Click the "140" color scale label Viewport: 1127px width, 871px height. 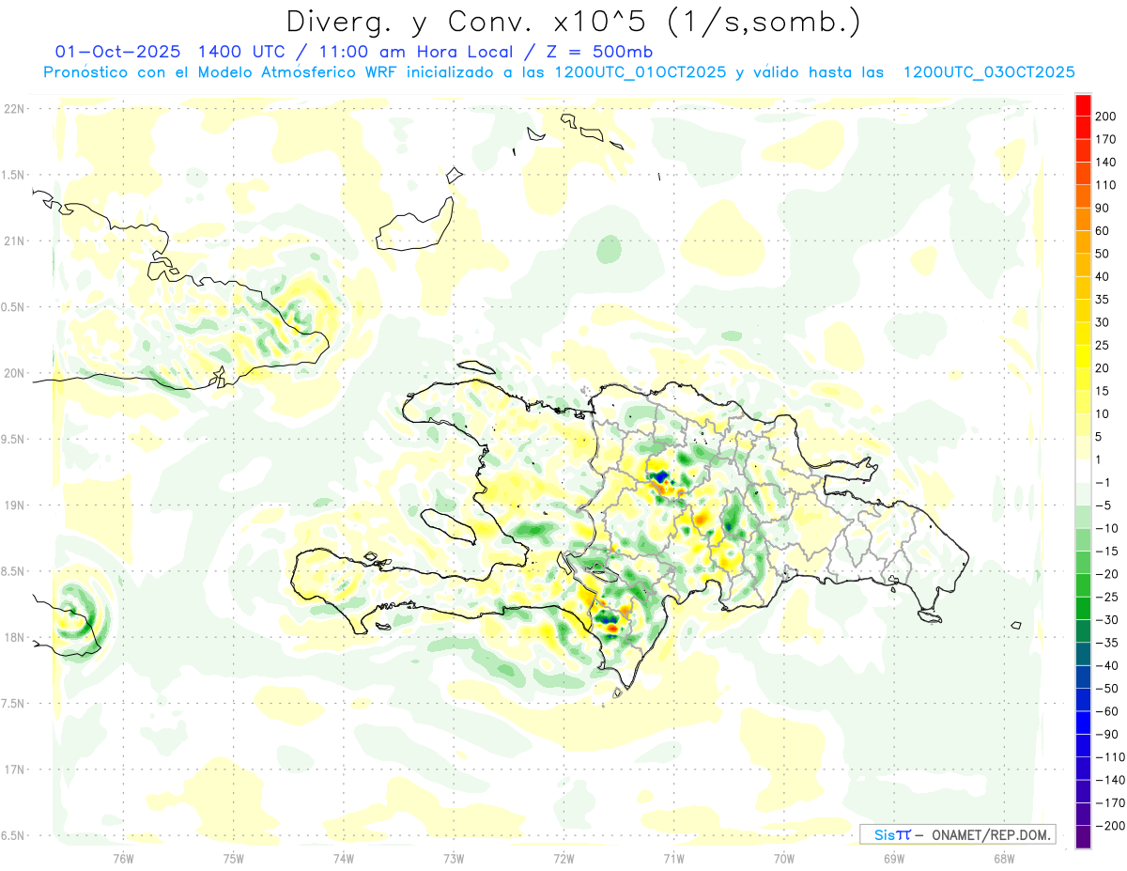pos(1105,162)
